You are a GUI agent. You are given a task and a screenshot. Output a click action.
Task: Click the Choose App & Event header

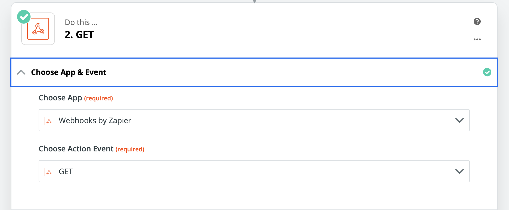(254, 72)
